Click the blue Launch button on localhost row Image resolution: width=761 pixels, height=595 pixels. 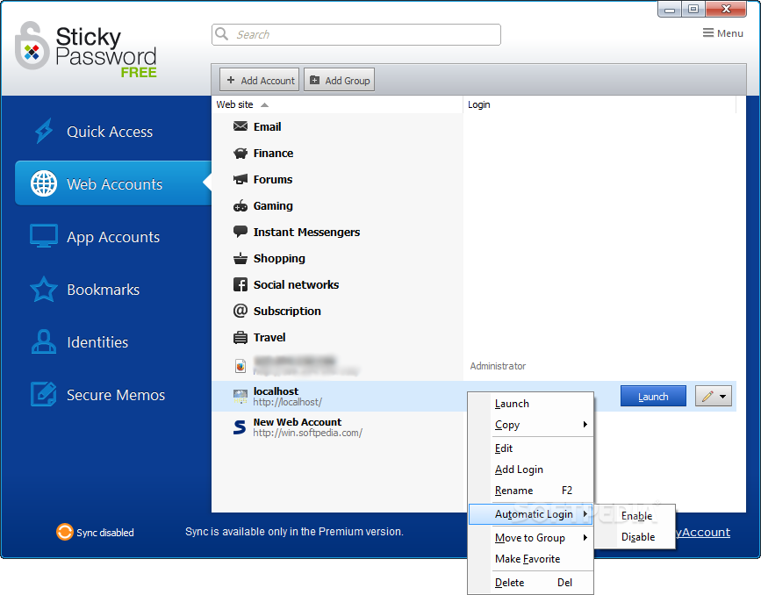(653, 396)
